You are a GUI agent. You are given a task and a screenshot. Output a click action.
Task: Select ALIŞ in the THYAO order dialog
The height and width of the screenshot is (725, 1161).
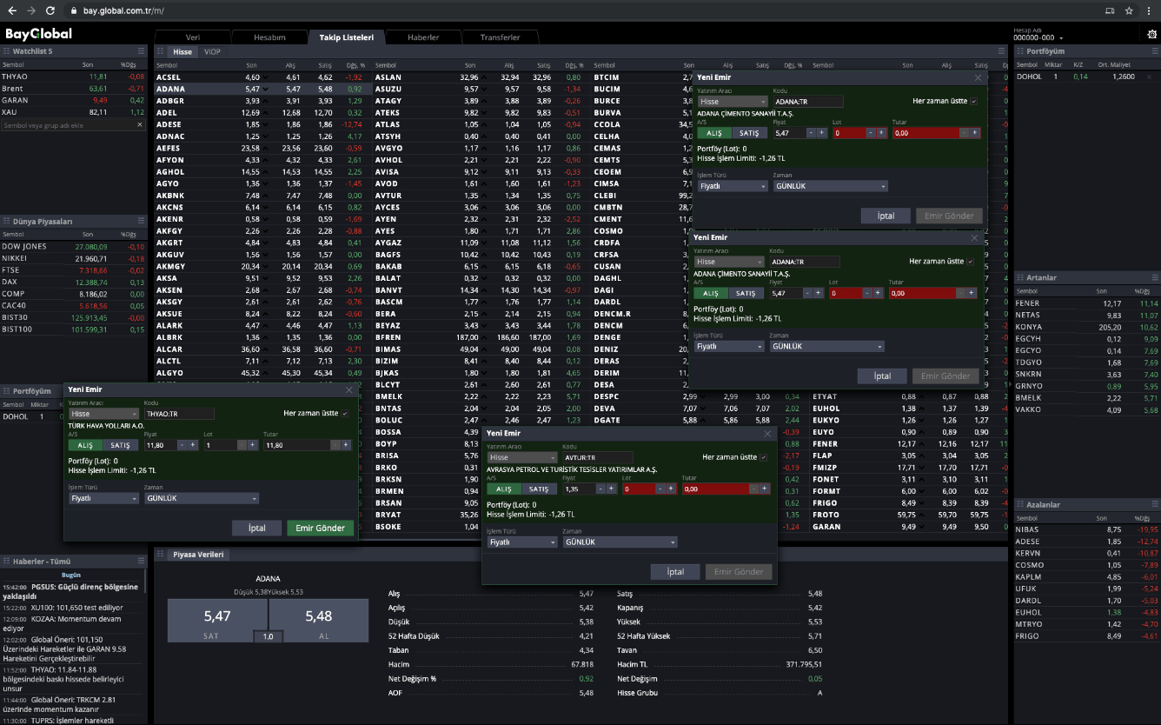click(85, 445)
